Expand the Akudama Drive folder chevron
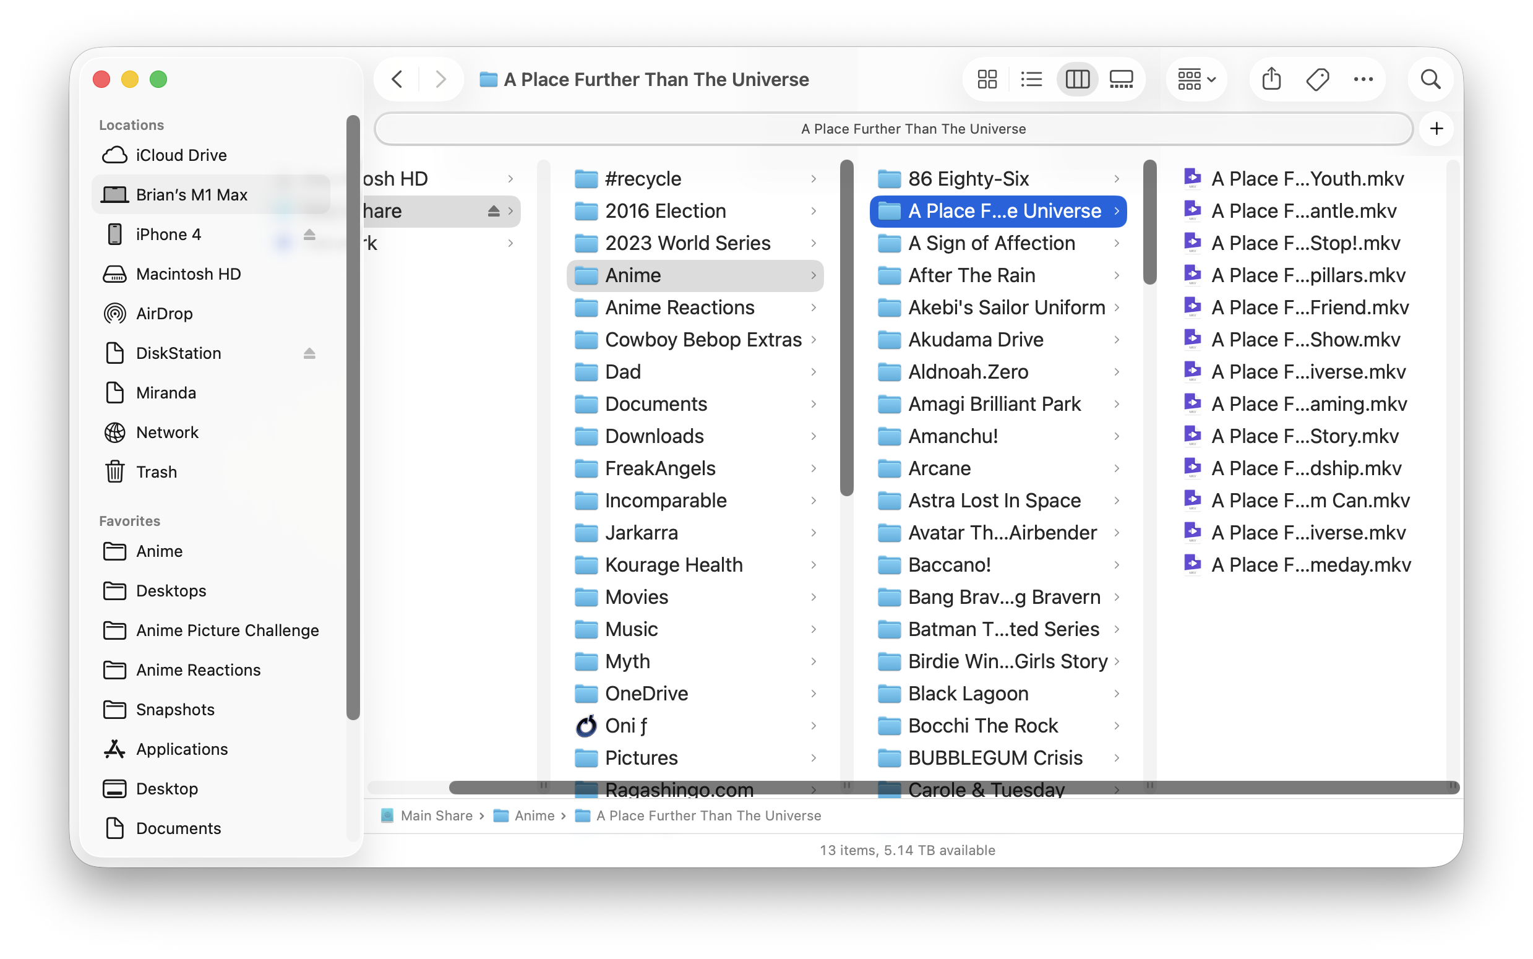Viewport: 1533px width, 959px height. tap(1117, 340)
